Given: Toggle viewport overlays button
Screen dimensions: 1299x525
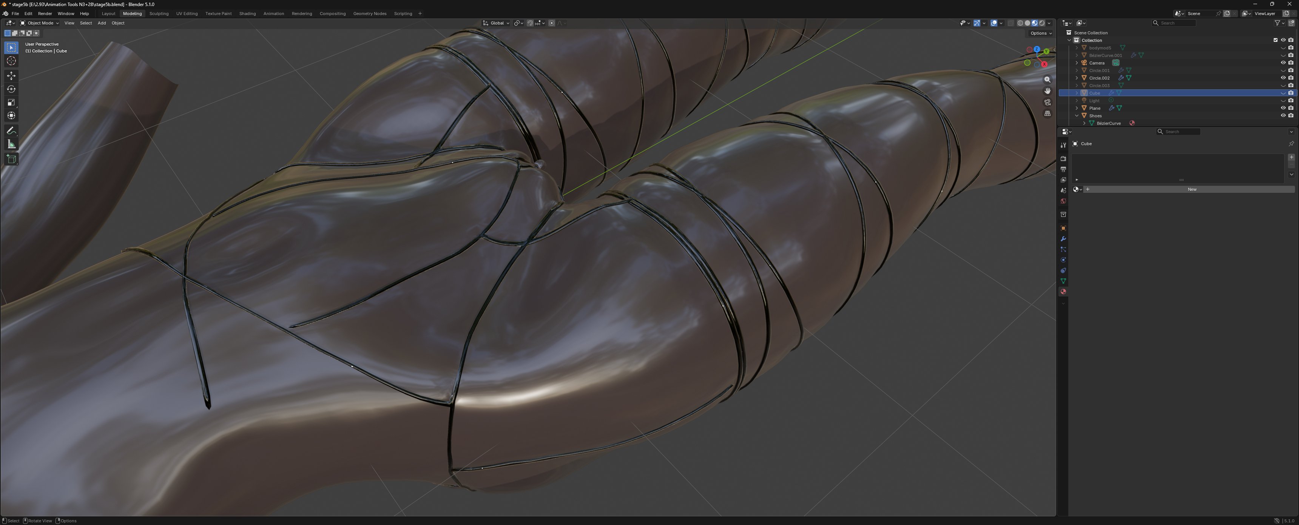Looking at the screenshot, I should tap(994, 23).
